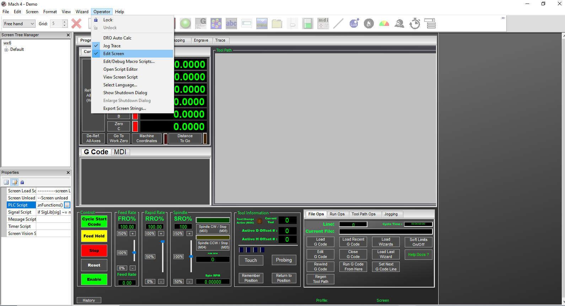This screenshot has width=565, height=306.
Task: Click the PLC Script ellipsis button
Action: coord(67,205)
